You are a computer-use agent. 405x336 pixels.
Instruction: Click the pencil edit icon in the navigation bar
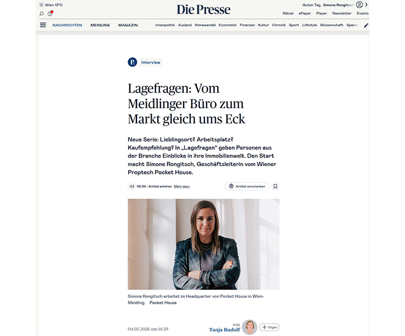pyautogui.click(x=366, y=25)
